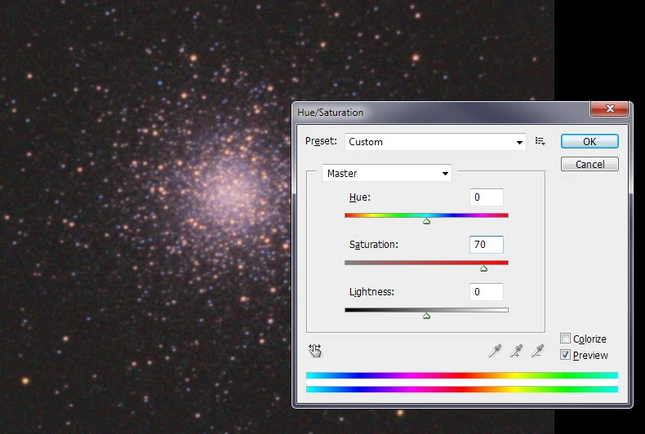Select the Subtract from Sample eyedropper
This screenshot has height=434, width=645.
[x=537, y=351]
